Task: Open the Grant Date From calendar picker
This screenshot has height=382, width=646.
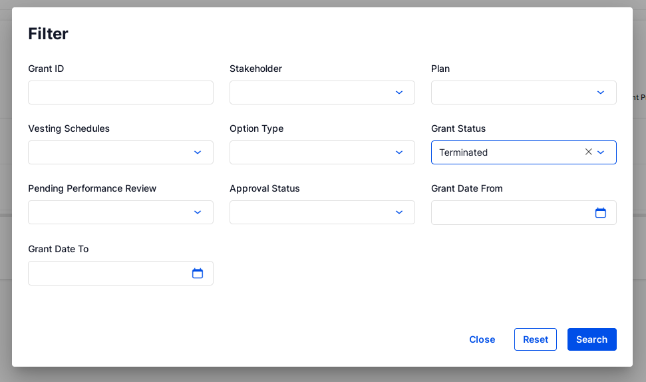Action: [x=600, y=213]
